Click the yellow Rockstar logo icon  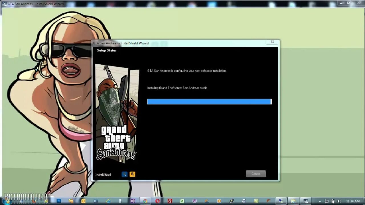point(132,174)
